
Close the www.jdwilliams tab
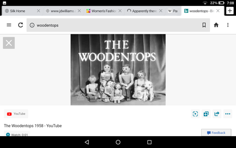tap(79, 11)
